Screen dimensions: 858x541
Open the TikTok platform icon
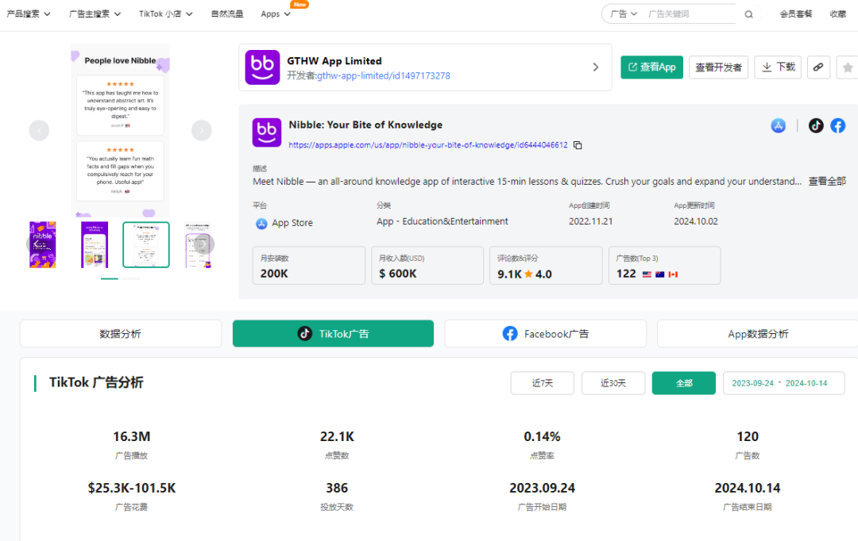(816, 125)
